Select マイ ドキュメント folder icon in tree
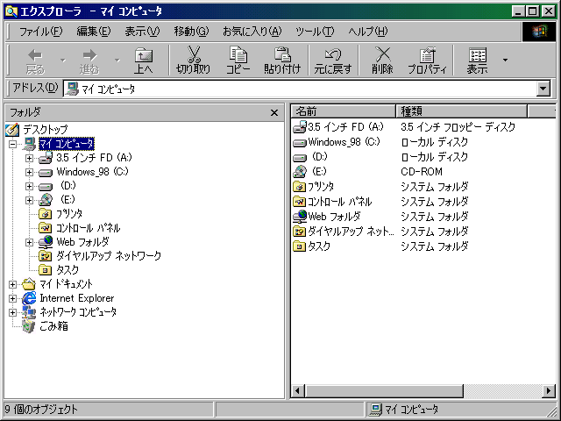561x421 pixels. (29, 284)
